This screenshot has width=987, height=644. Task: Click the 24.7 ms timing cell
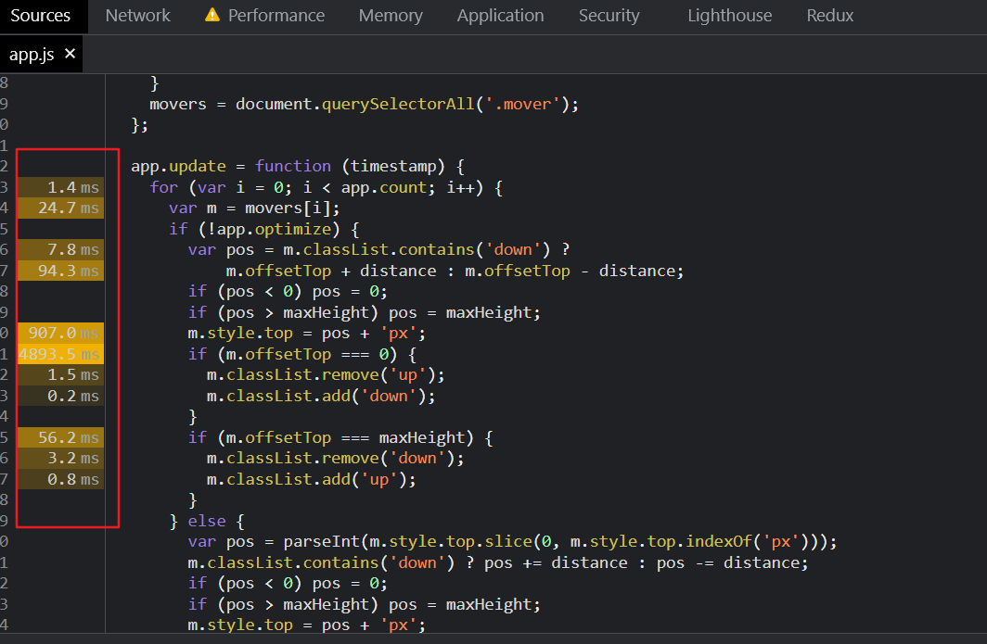60,208
